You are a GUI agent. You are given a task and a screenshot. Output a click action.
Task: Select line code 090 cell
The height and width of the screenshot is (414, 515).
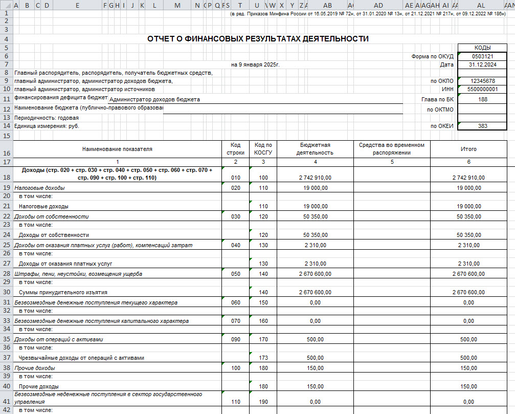[235, 339]
